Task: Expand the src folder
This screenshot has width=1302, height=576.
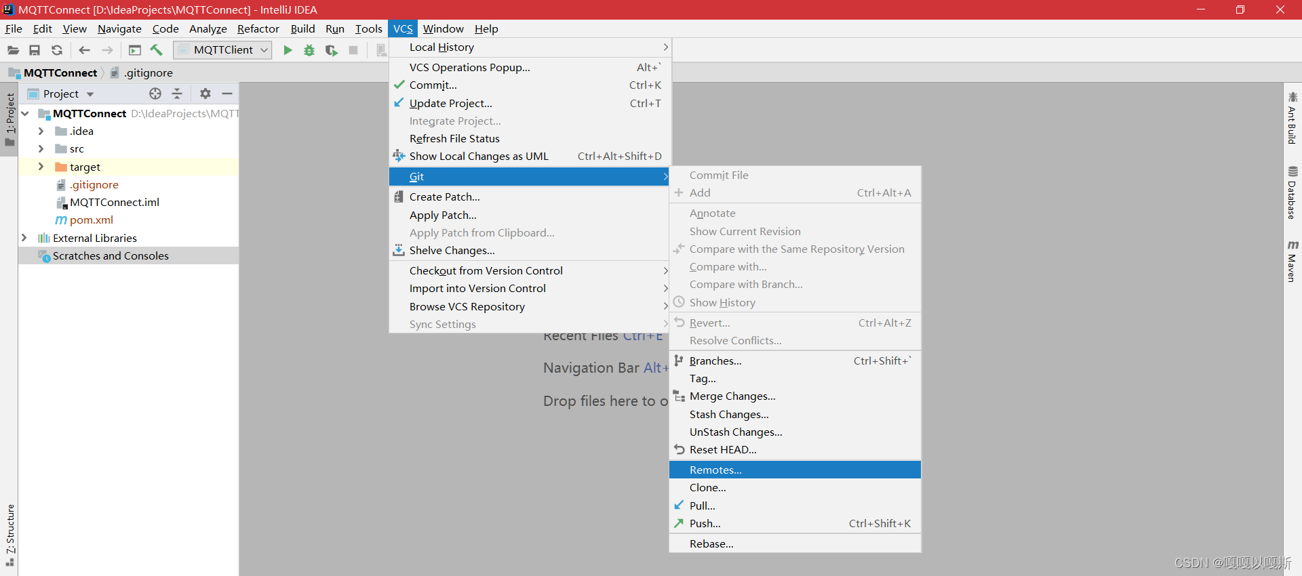Action: tap(41, 148)
